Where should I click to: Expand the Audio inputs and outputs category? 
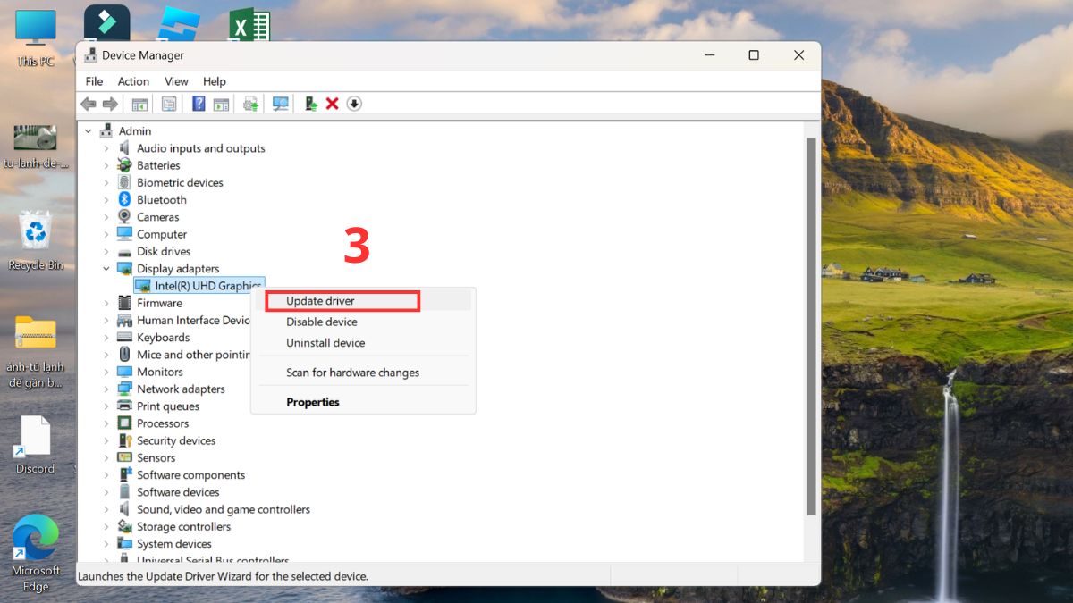106,148
